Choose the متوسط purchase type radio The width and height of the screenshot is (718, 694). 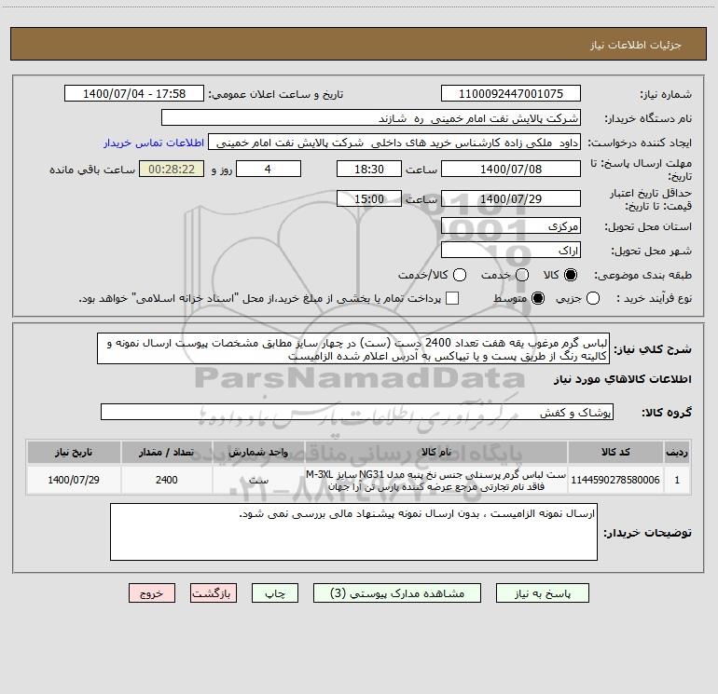click(x=538, y=298)
